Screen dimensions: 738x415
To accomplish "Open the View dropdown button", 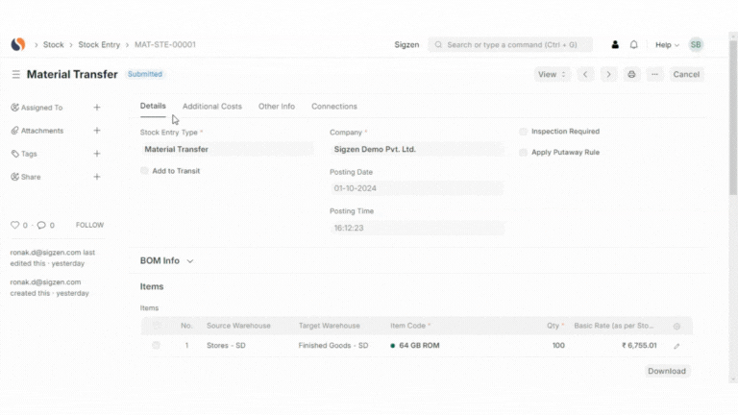I will point(552,74).
